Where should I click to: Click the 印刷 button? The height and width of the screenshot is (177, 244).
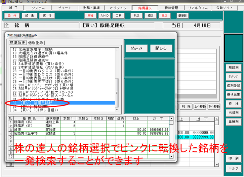(x=233, y=158)
